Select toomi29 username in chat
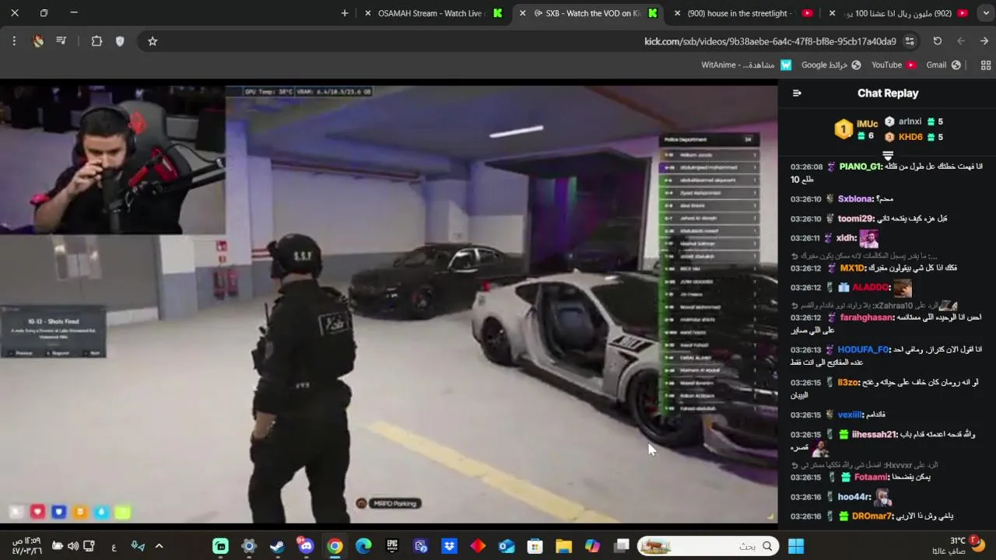The height and width of the screenshot is (560, 996). click(855, 219)
